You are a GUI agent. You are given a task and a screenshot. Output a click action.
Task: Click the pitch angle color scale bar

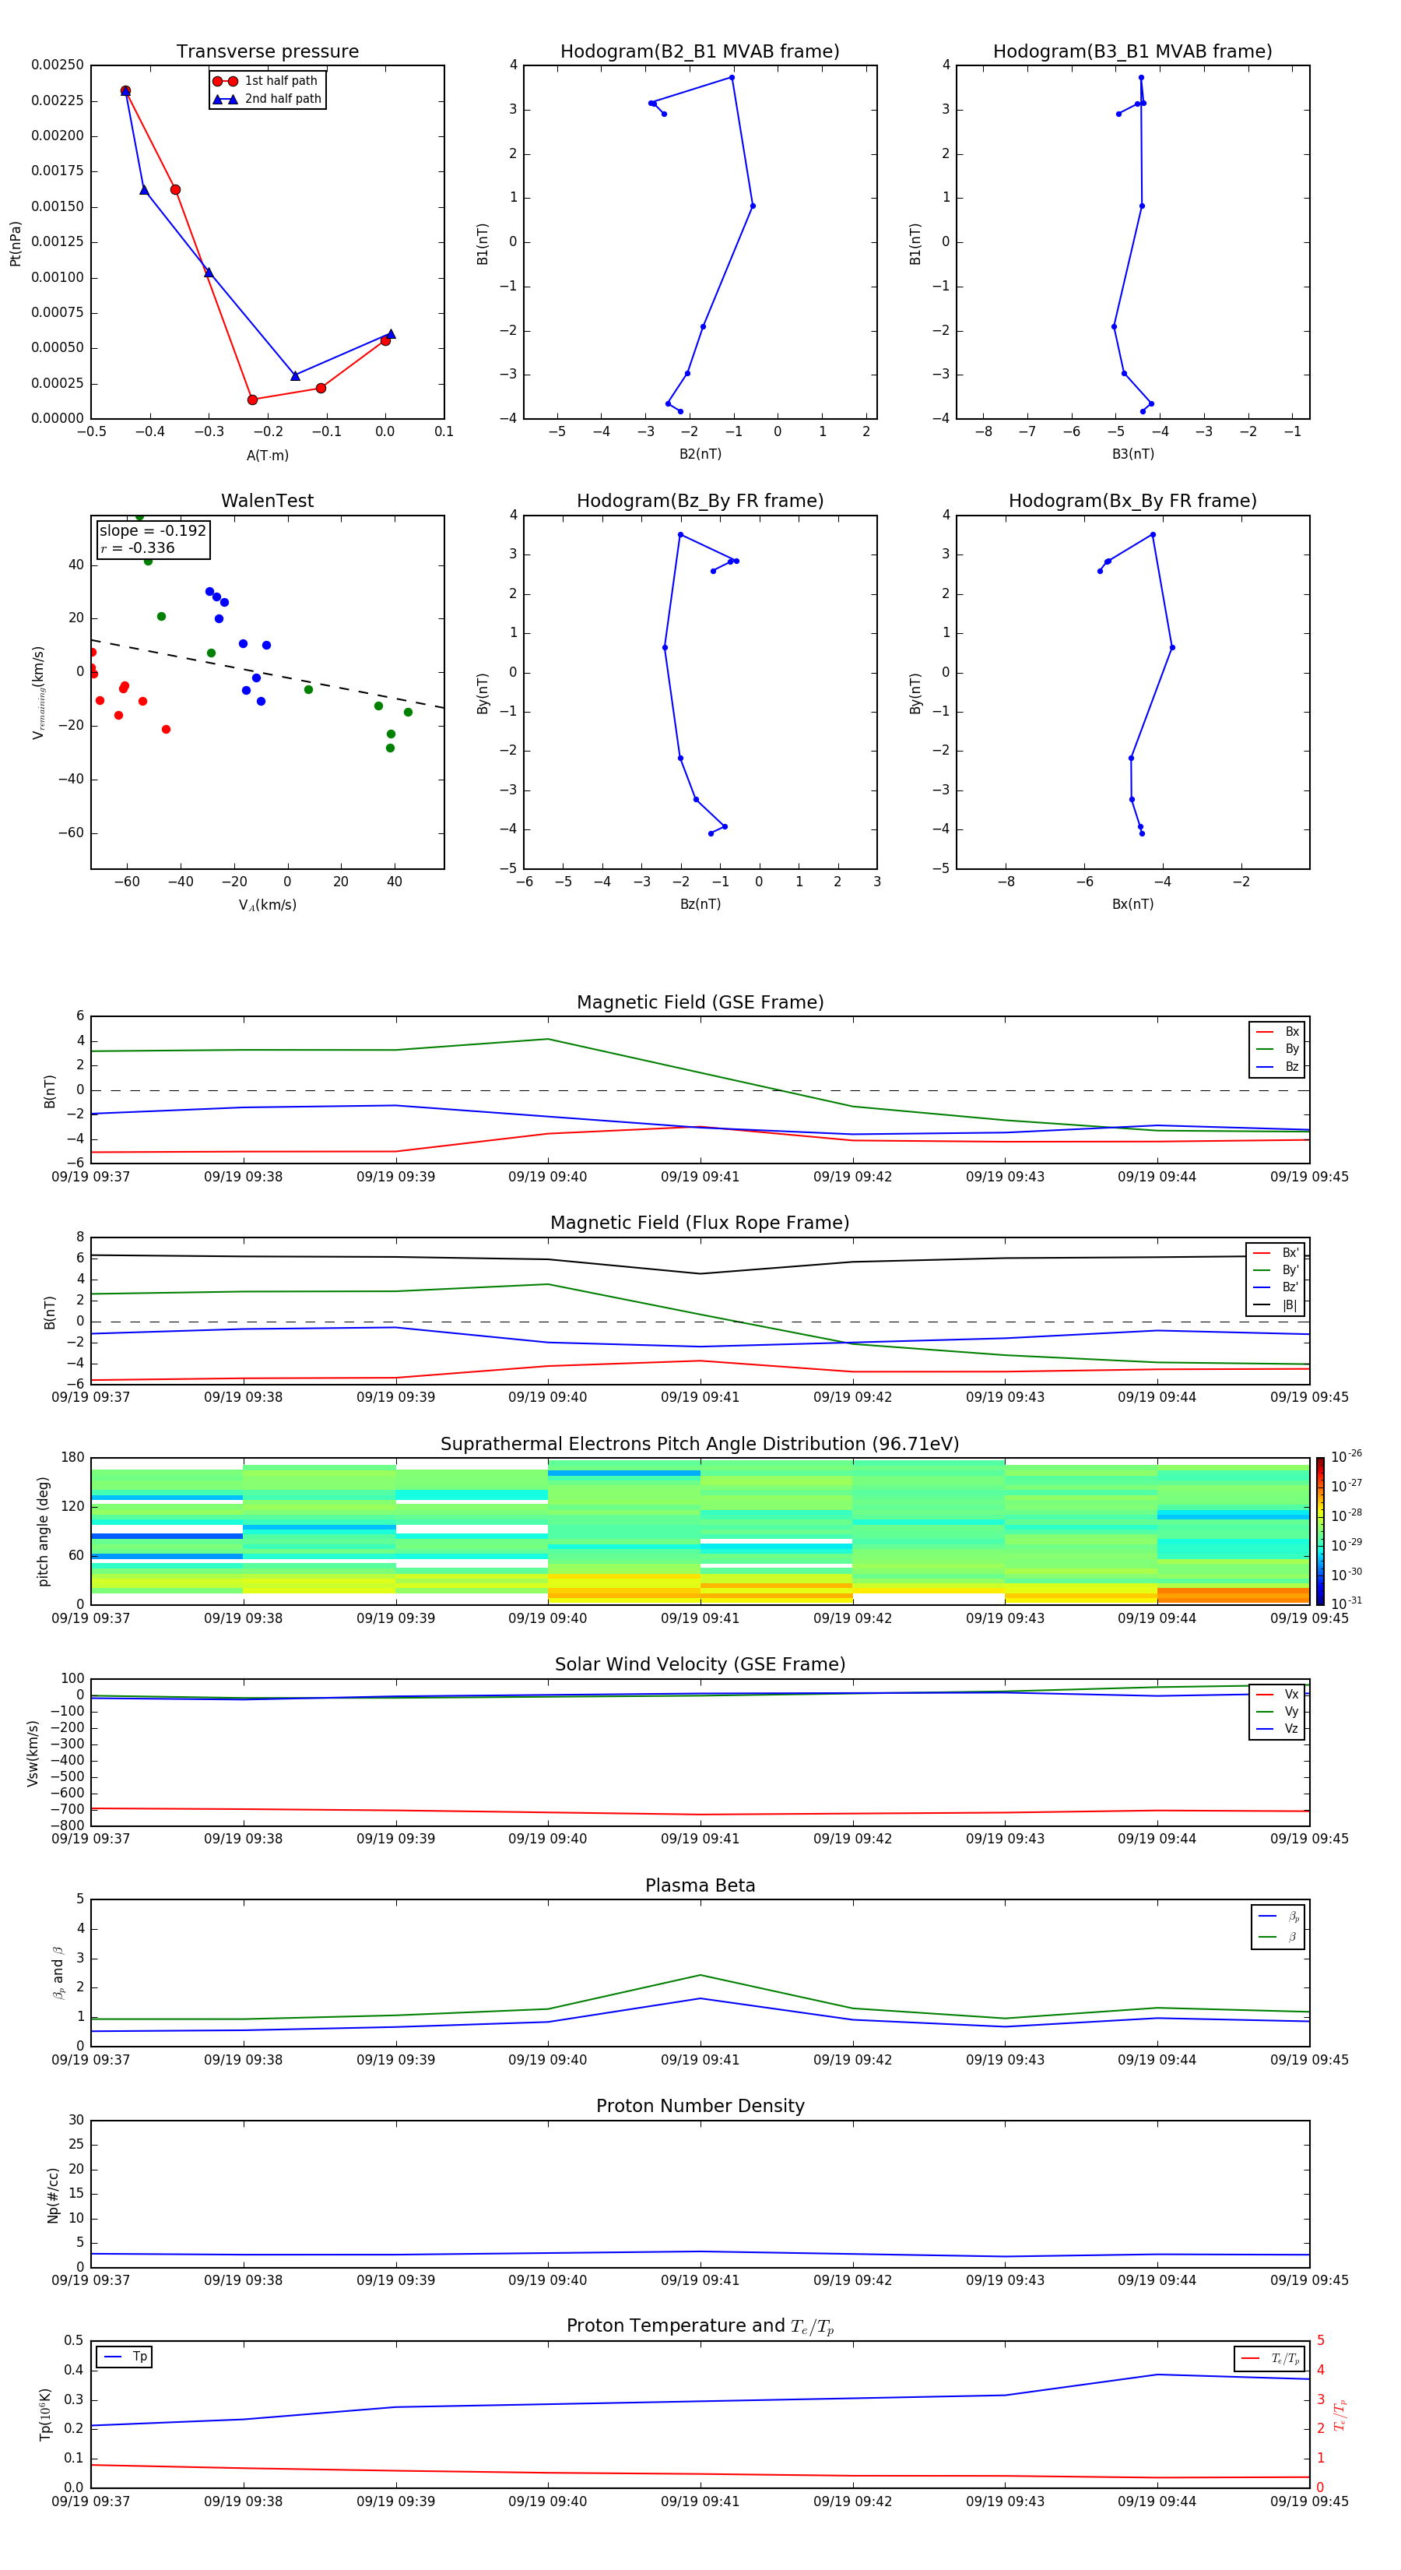(1320, 1531)
